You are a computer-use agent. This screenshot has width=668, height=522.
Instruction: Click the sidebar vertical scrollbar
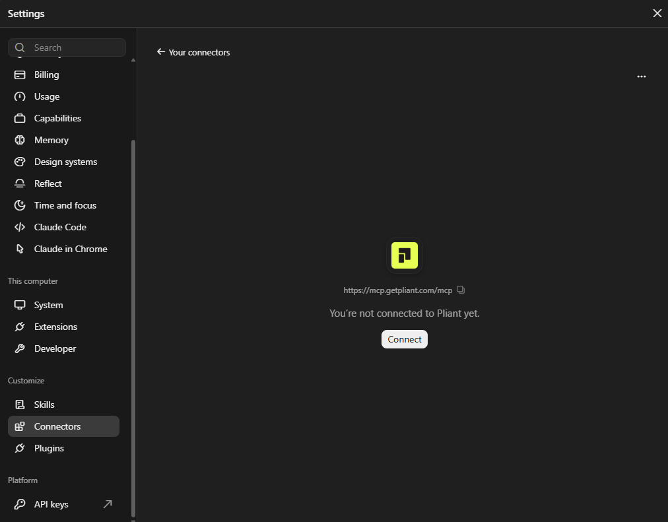[x=133, y=328]
